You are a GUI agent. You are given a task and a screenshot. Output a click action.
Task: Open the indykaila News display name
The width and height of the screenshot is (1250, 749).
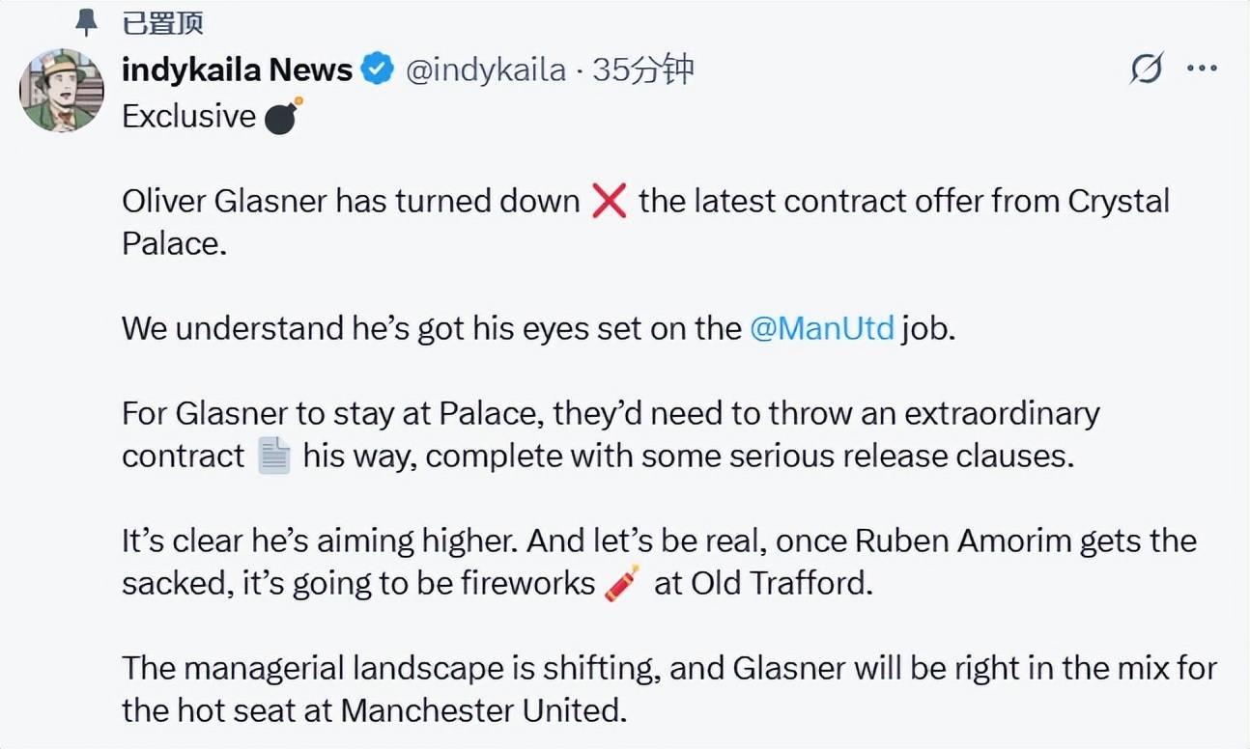coord(237,69)
